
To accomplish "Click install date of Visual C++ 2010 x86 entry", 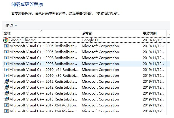I will pyautogui.click(x=153, y=76).
